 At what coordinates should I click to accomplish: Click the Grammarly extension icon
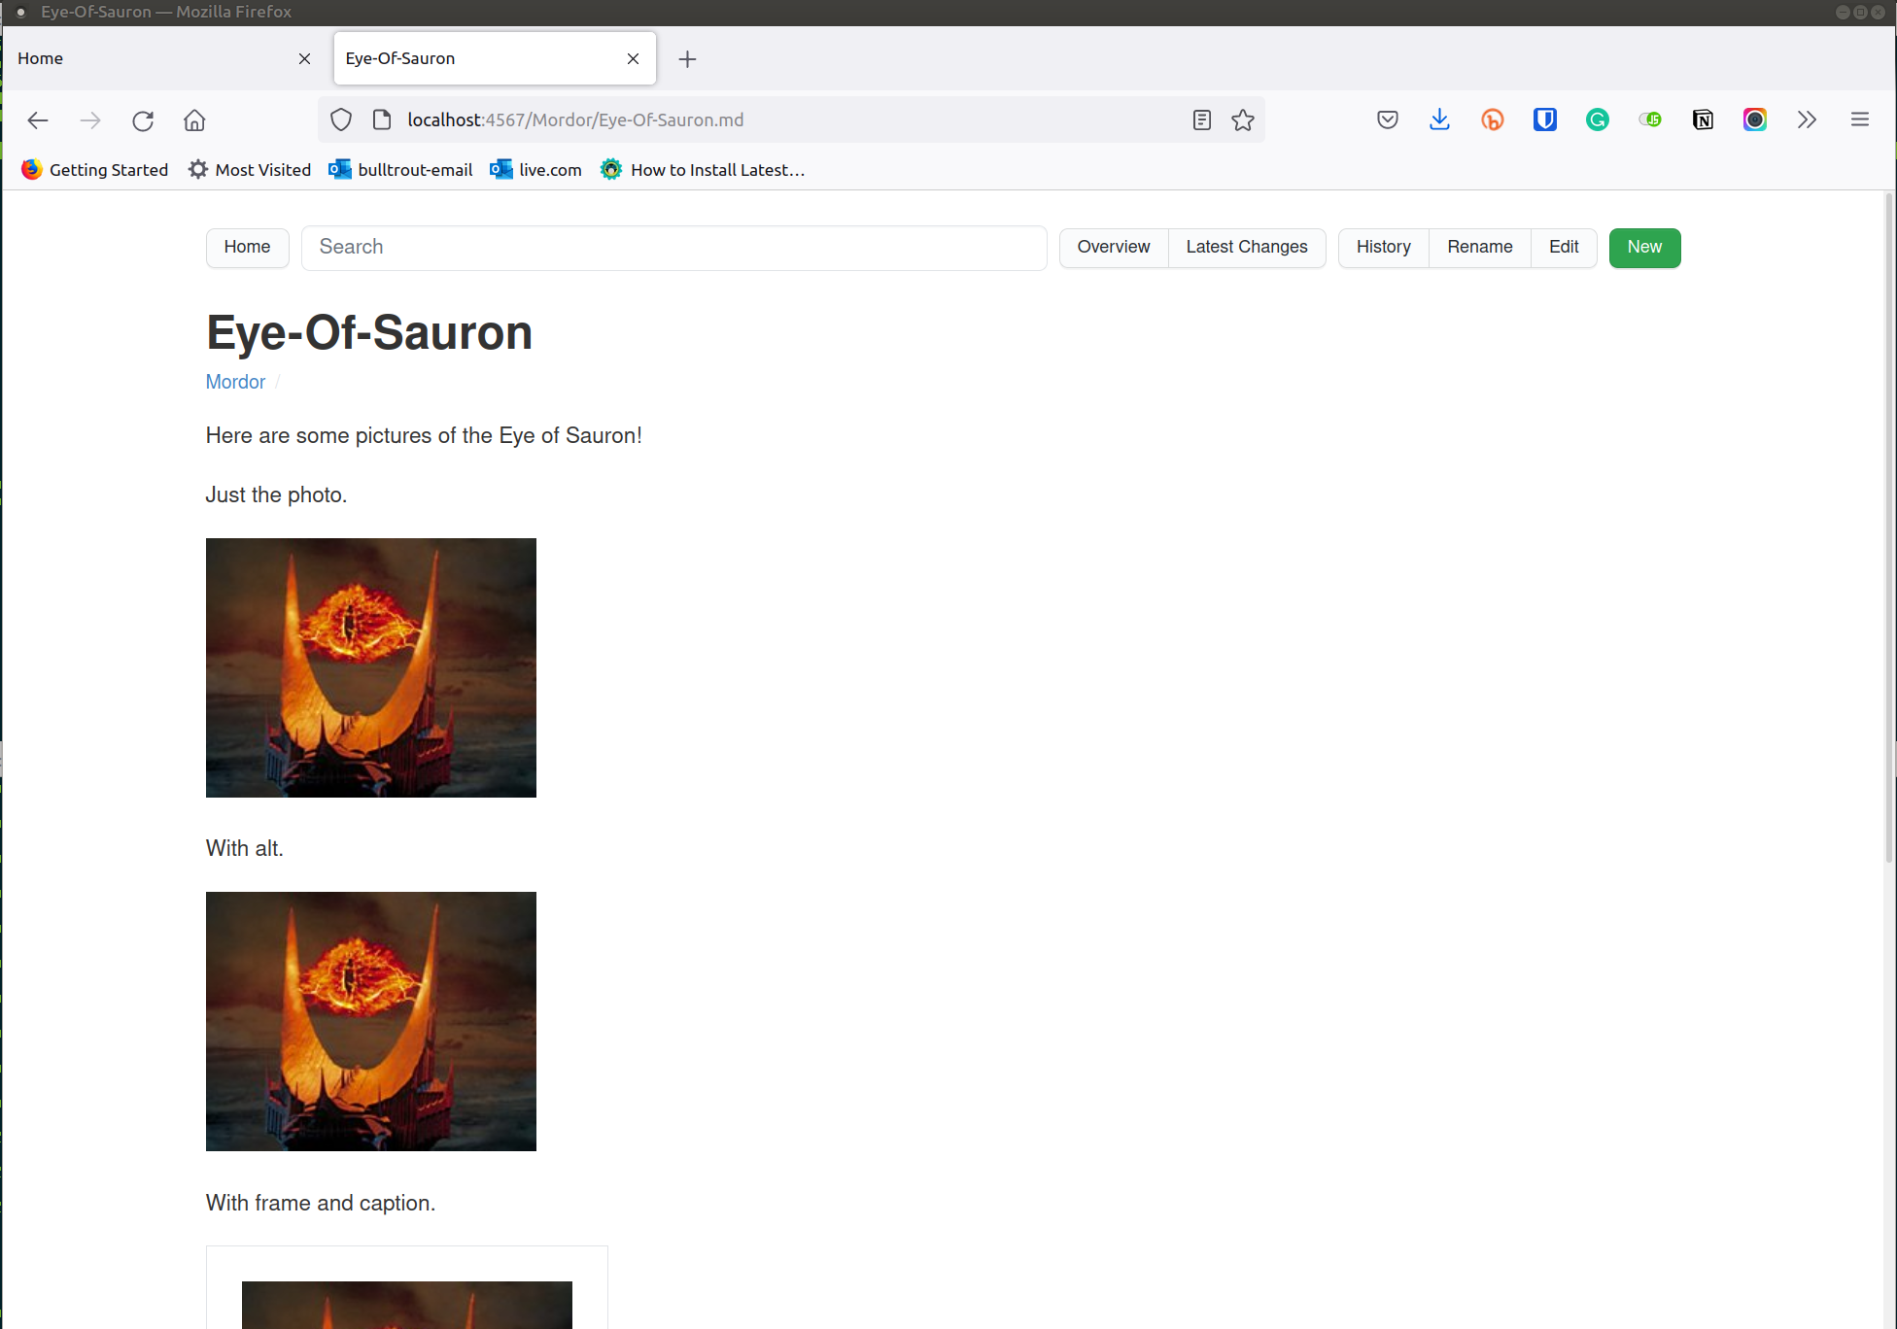pyautogui.click(x=1597, y=119)
